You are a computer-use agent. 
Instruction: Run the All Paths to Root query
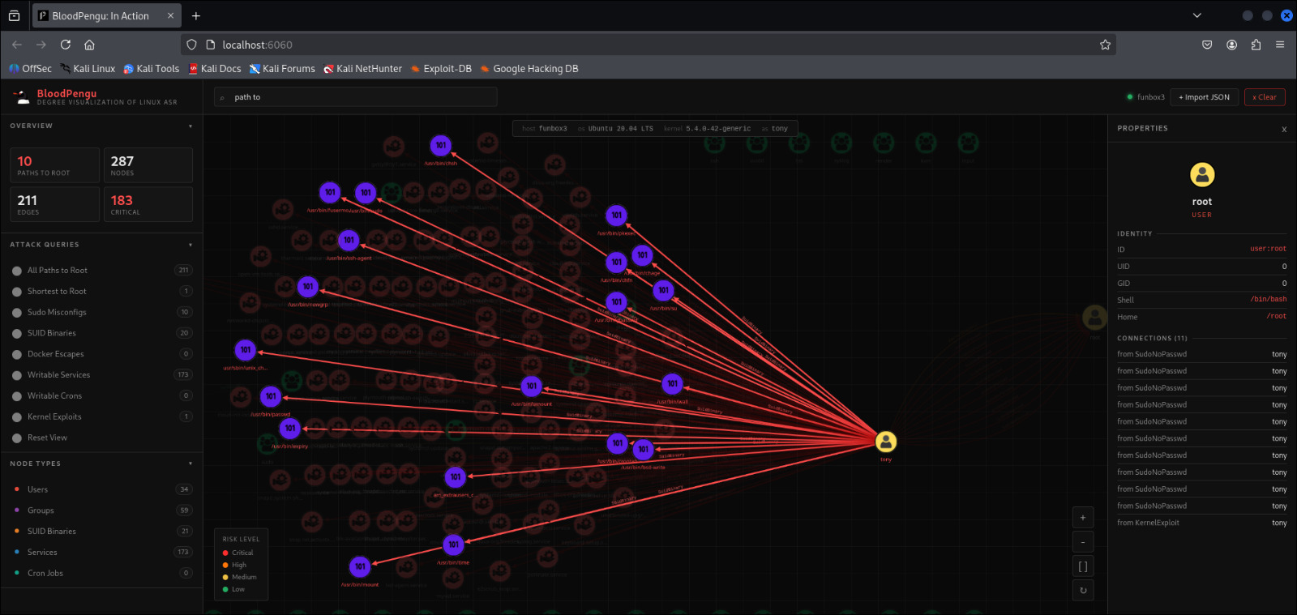click(101, 271)
